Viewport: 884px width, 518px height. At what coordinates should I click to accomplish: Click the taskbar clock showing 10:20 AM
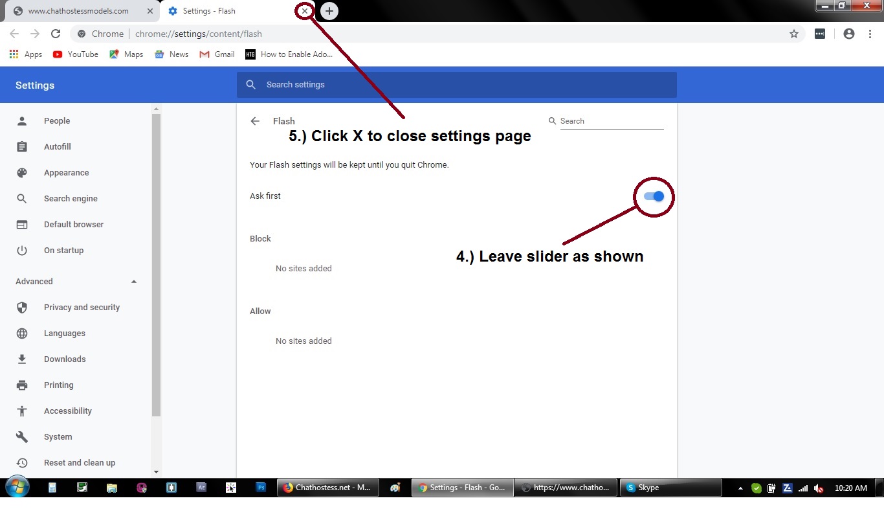pos(851,488)
